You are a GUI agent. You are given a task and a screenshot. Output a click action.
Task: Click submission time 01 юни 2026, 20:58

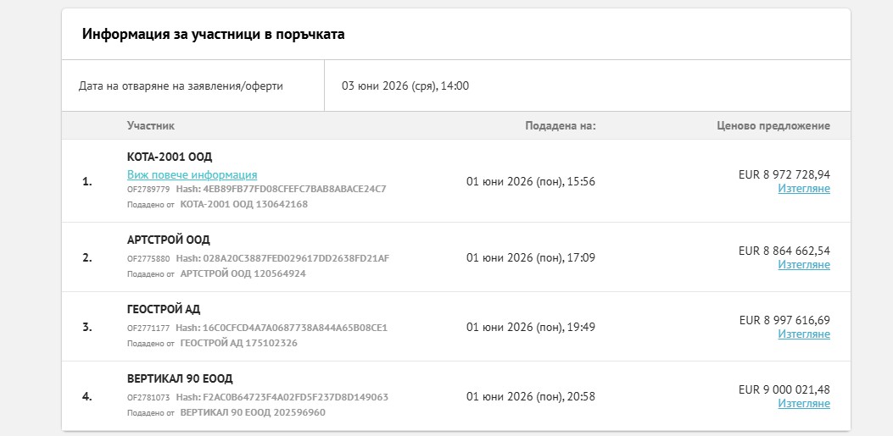pyautogui.click(x=531, y=396)
